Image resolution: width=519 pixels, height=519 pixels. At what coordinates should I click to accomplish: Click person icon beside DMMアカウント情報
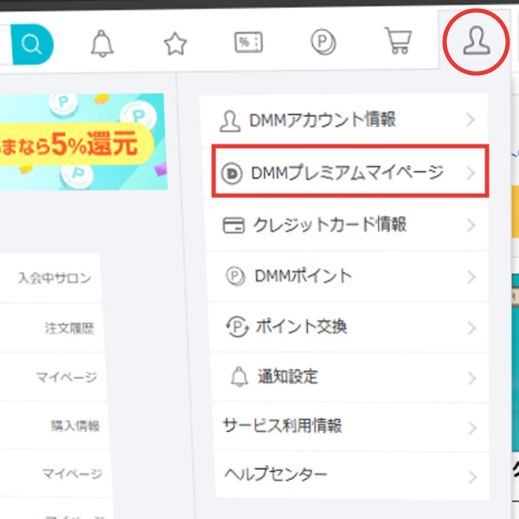point(230,121)
